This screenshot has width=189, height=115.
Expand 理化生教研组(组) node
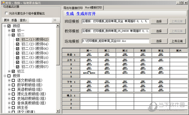(9, 94)
